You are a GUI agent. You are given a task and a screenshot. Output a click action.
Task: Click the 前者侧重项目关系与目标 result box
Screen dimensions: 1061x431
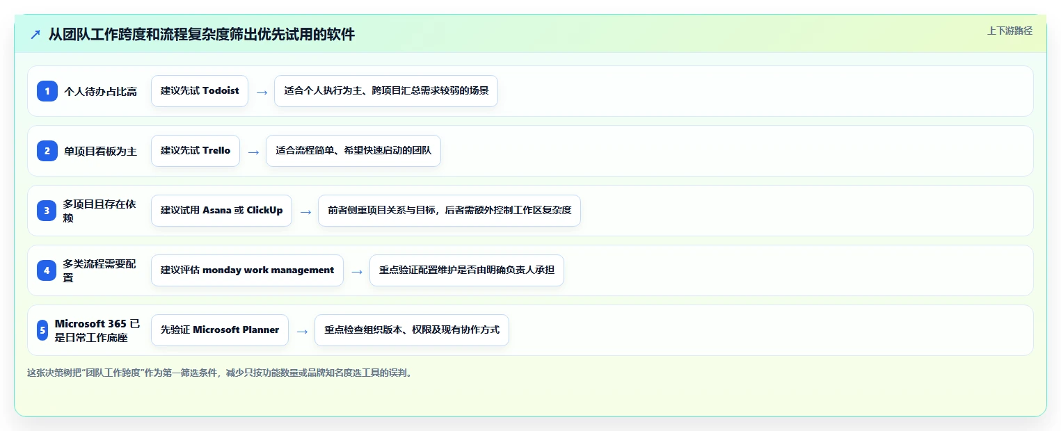[x=449, y=211]
